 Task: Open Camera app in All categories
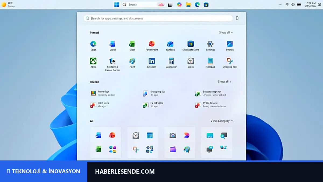click(173, 135)
